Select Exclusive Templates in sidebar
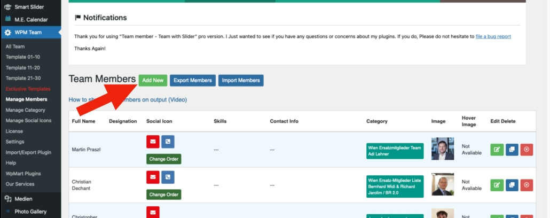Image resolution: width=550 pixels, height=218 pixels. [x=28, y=89]
